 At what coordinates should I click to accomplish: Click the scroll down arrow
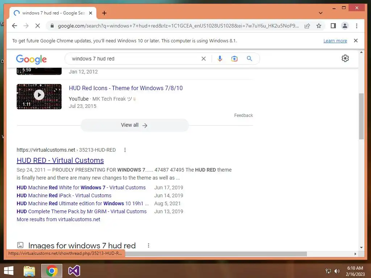pos(361,248)
